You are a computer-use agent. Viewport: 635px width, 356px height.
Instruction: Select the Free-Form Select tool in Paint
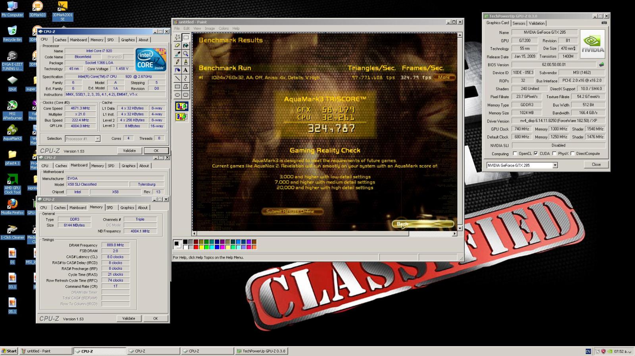177,37
